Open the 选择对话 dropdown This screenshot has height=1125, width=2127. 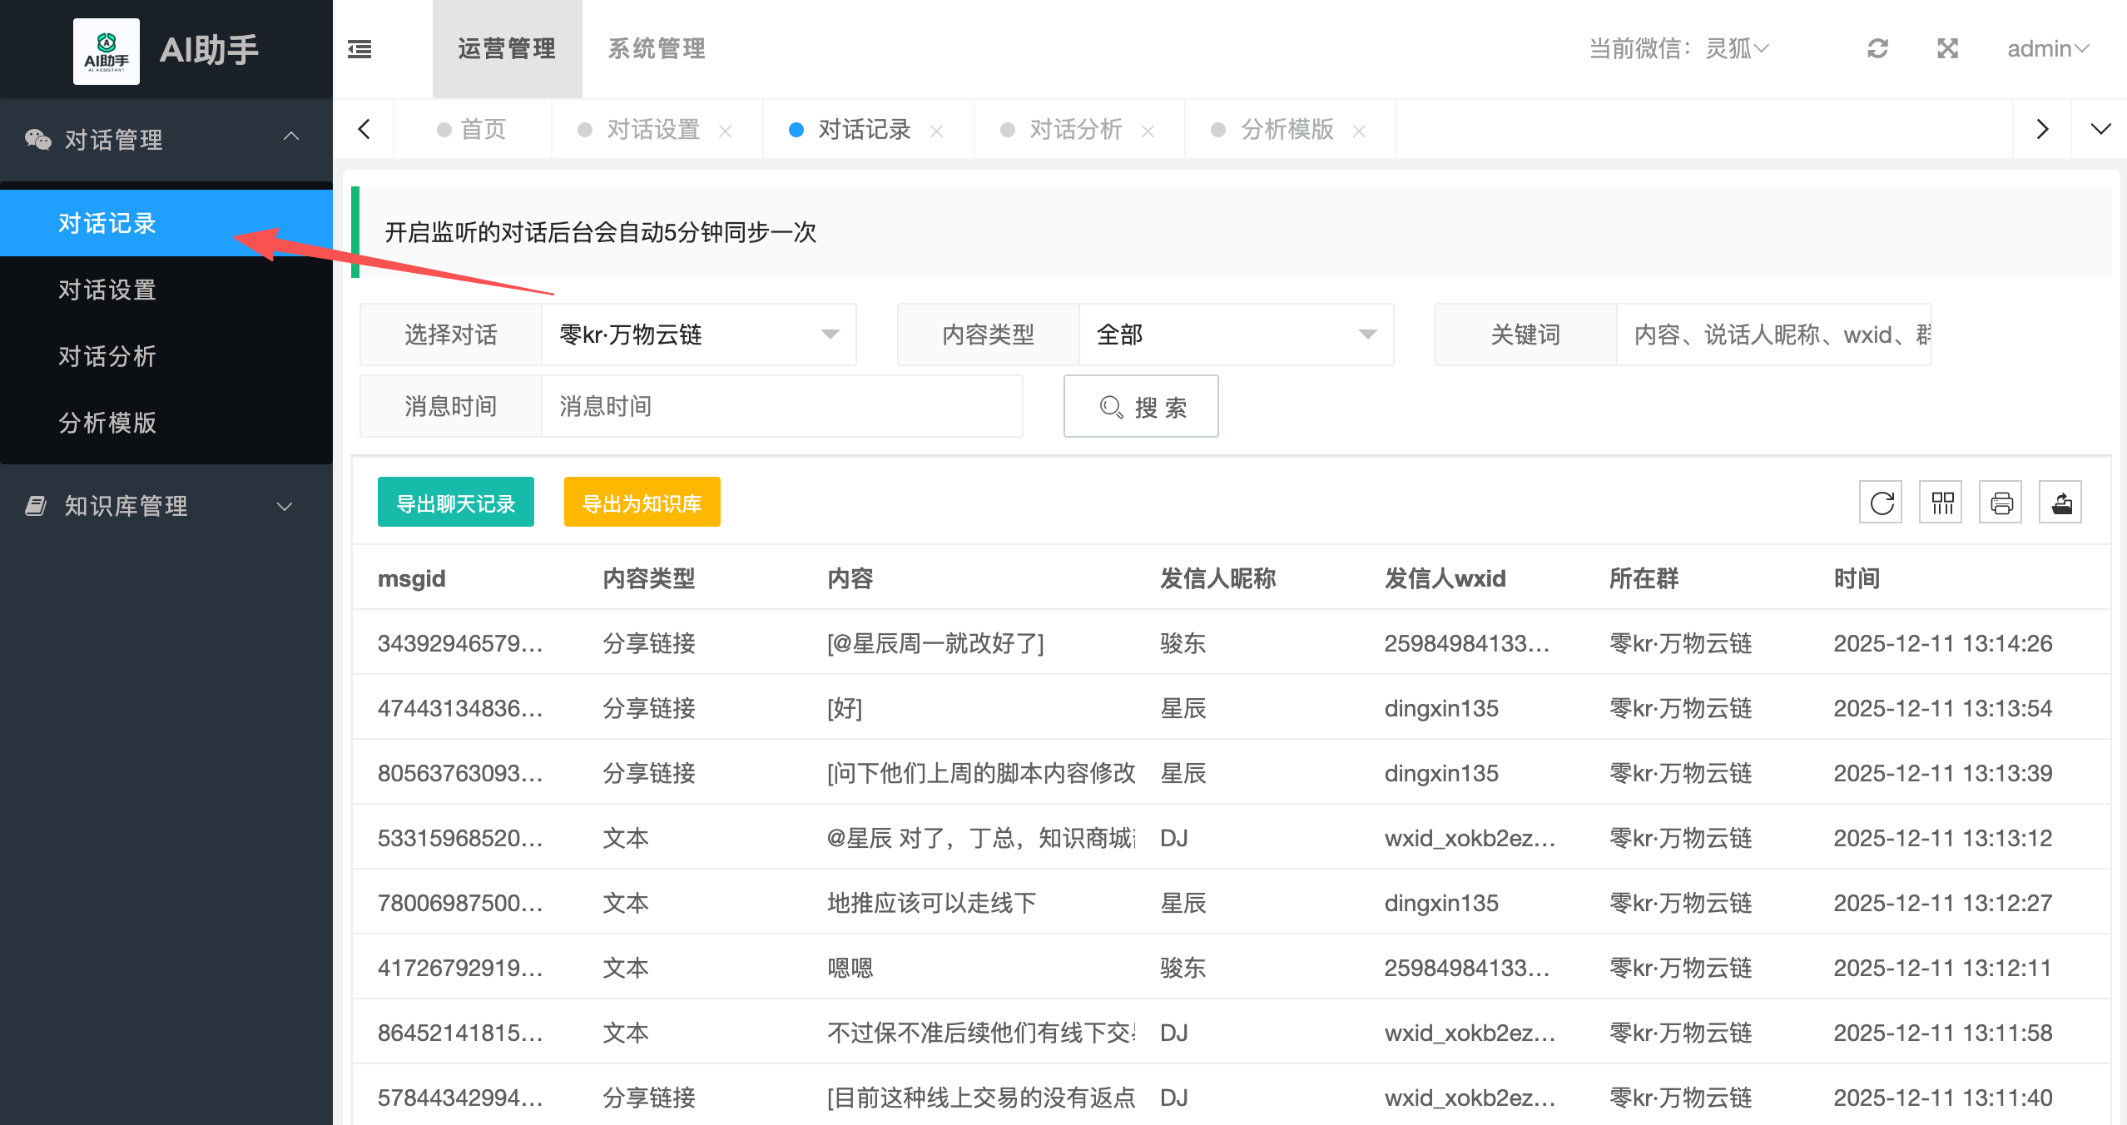[698, 335]
